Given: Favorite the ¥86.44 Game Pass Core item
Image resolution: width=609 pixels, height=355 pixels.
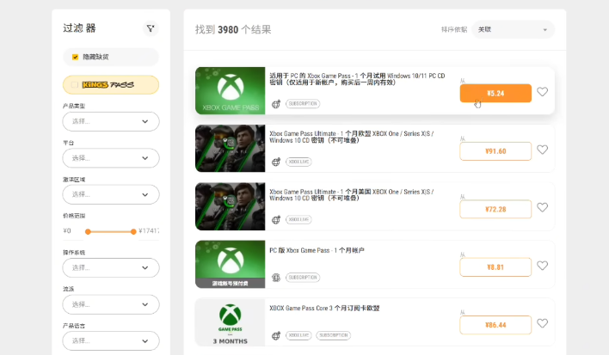Looking at the screenshot, I should coord(542,323).
